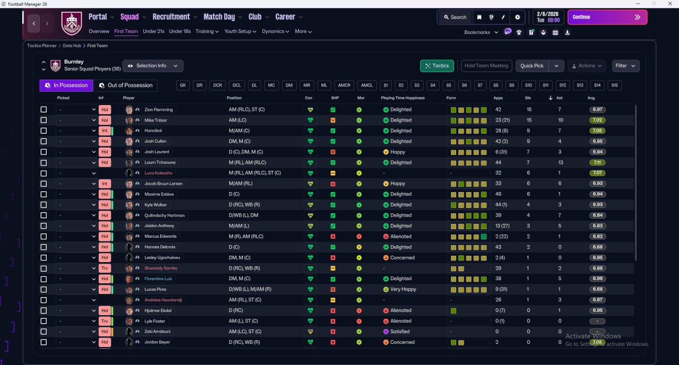Expand the Selection Info dropdown

coord(153,66)
